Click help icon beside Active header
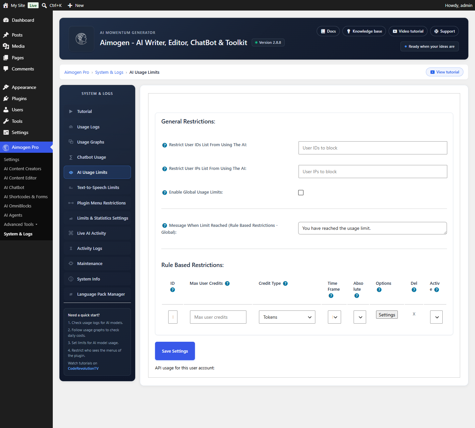This screenshot has height=428, width=475. [x=437, y=290]
